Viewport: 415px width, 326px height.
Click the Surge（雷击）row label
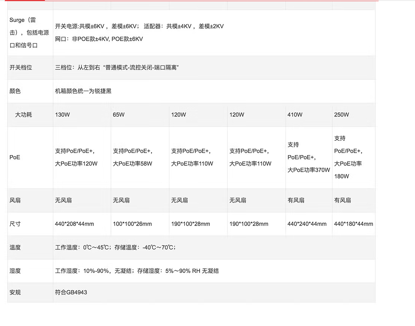point(29,33)
